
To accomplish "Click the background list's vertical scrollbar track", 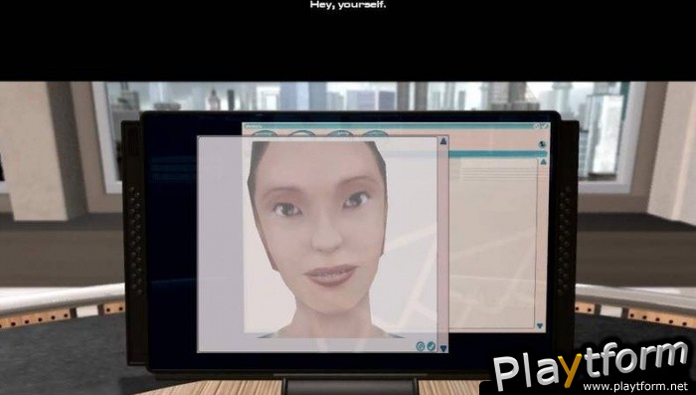I will tap(541, 245).
